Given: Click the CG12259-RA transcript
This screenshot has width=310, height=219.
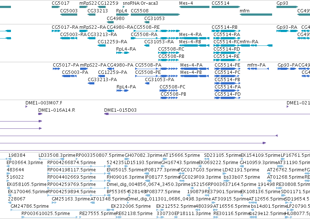Looking at the screenshot, I should 102,45.
